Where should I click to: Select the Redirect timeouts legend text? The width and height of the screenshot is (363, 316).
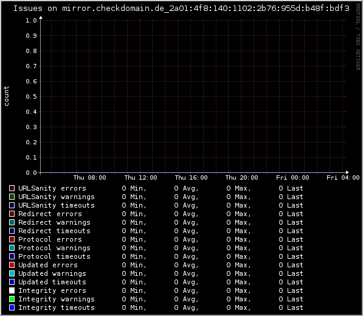[54, 231]
